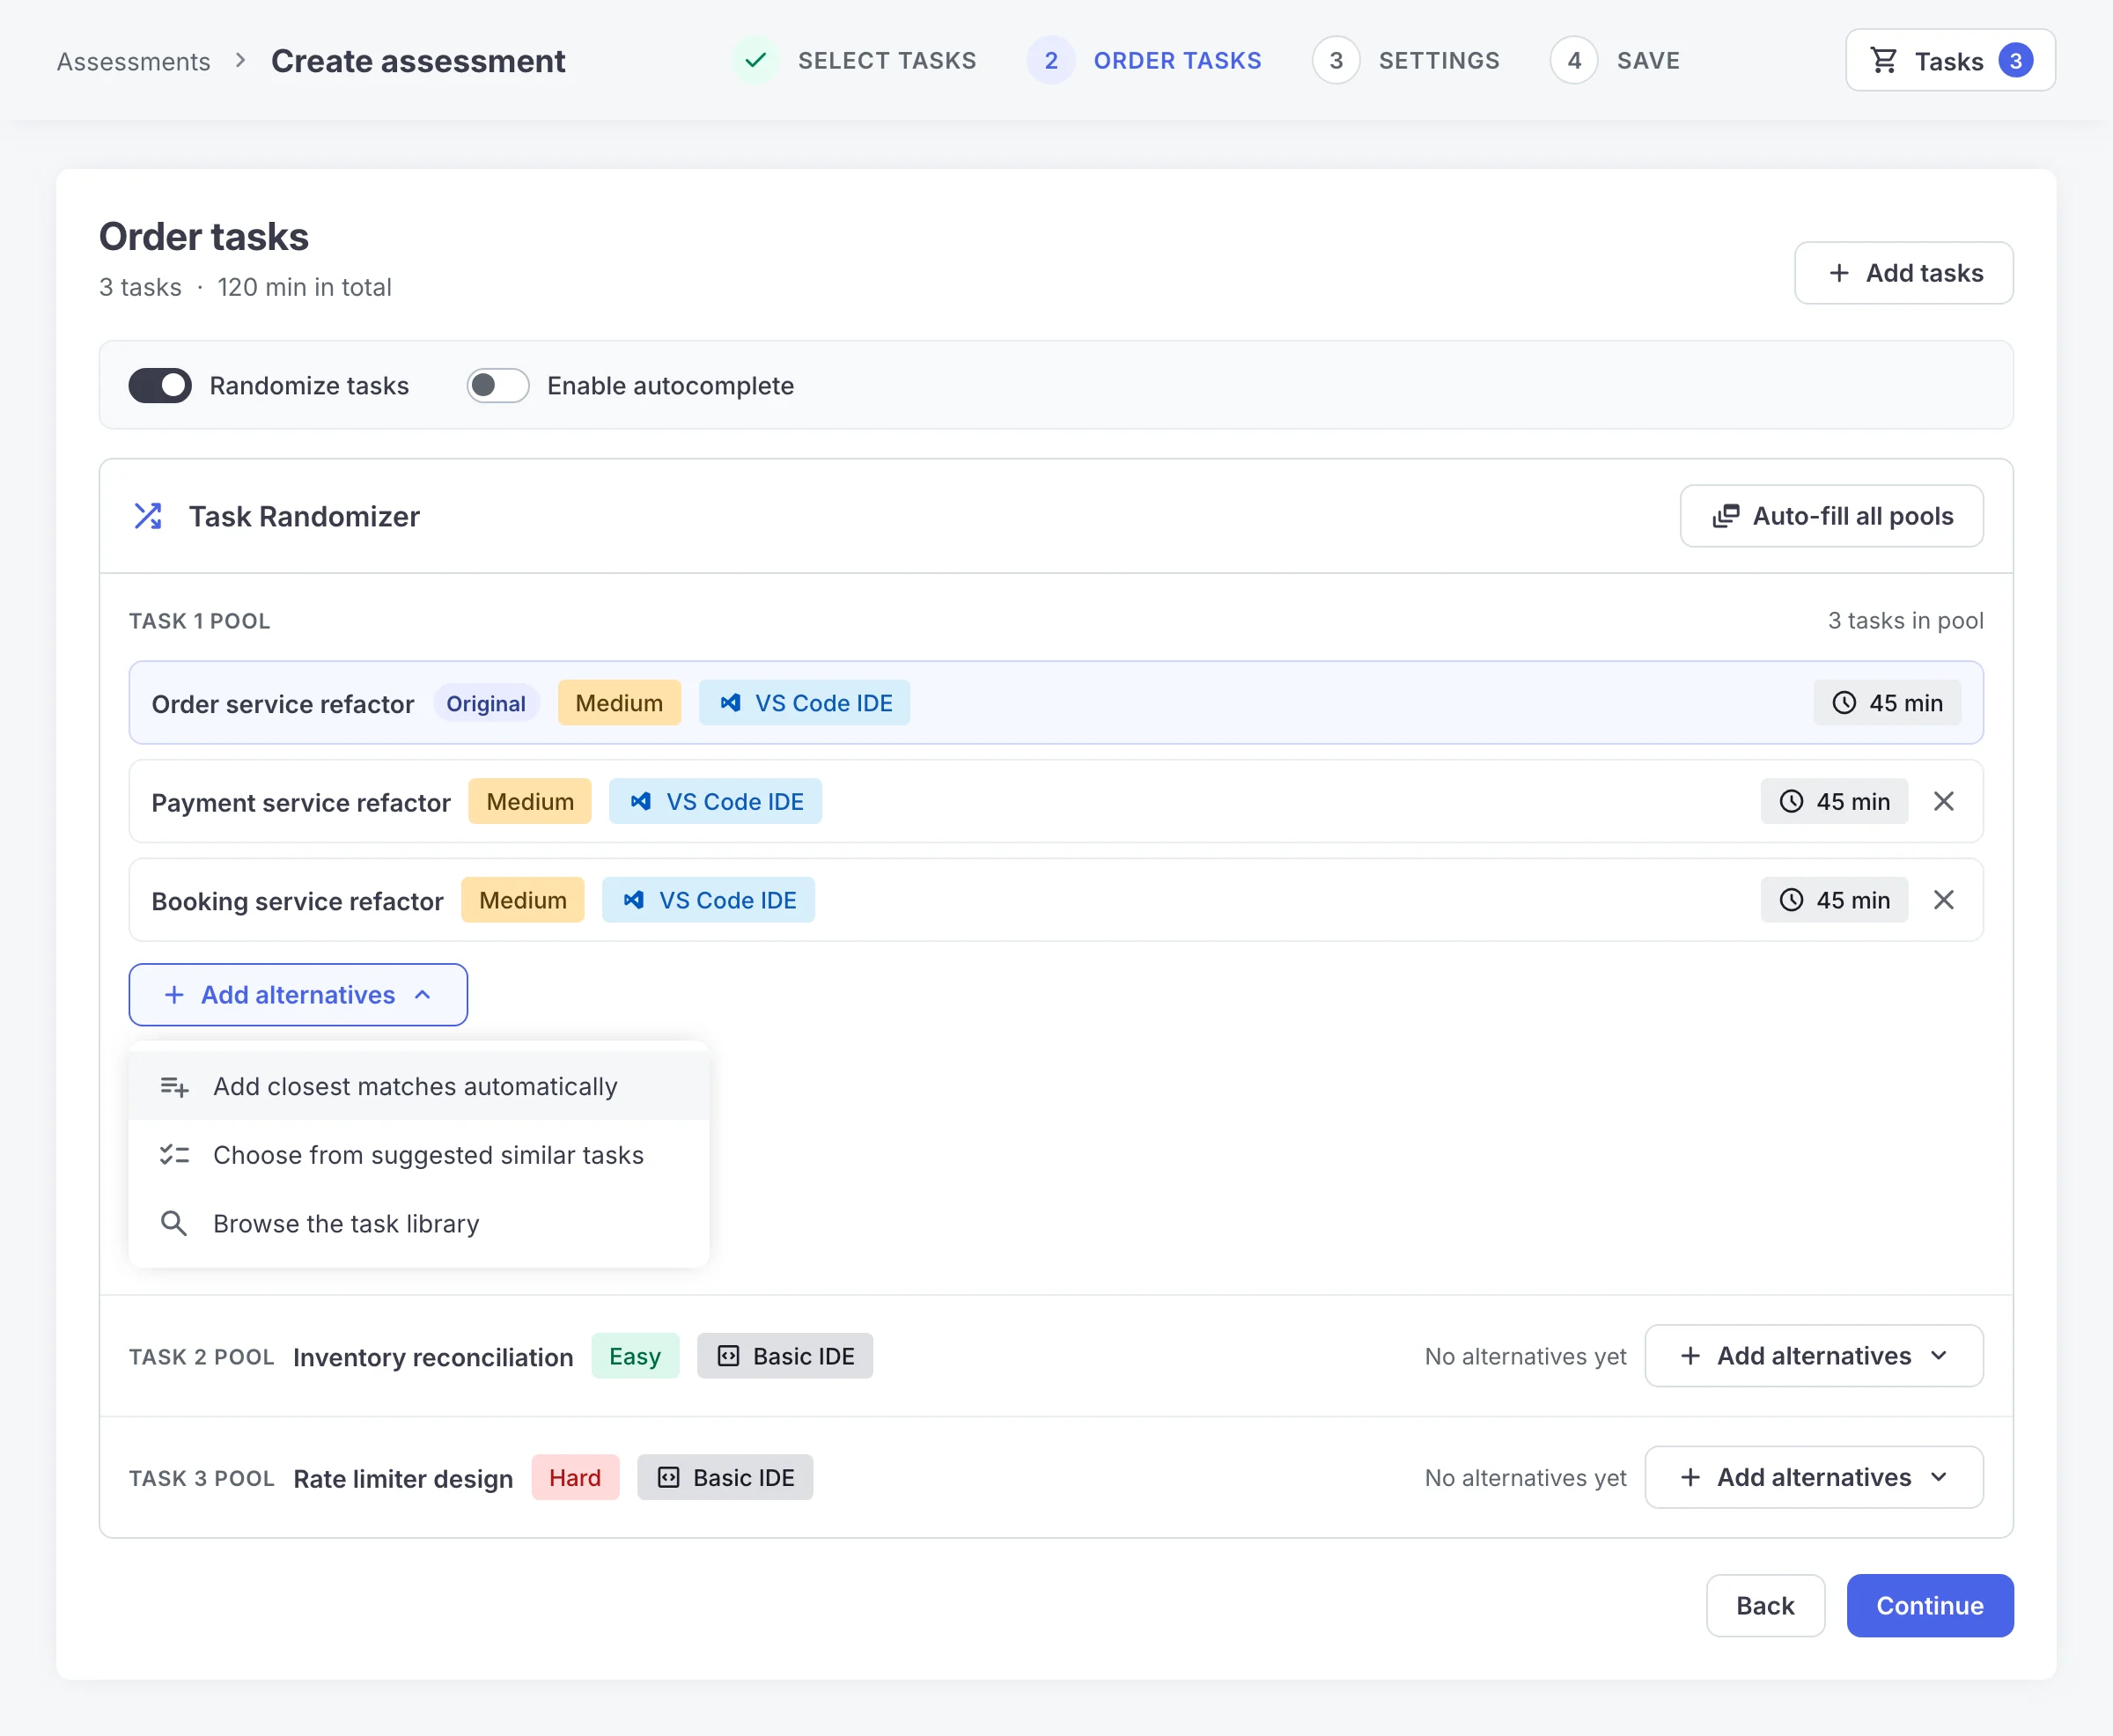Click VS Code logo on Payment service refactor

tap(642, 802)
